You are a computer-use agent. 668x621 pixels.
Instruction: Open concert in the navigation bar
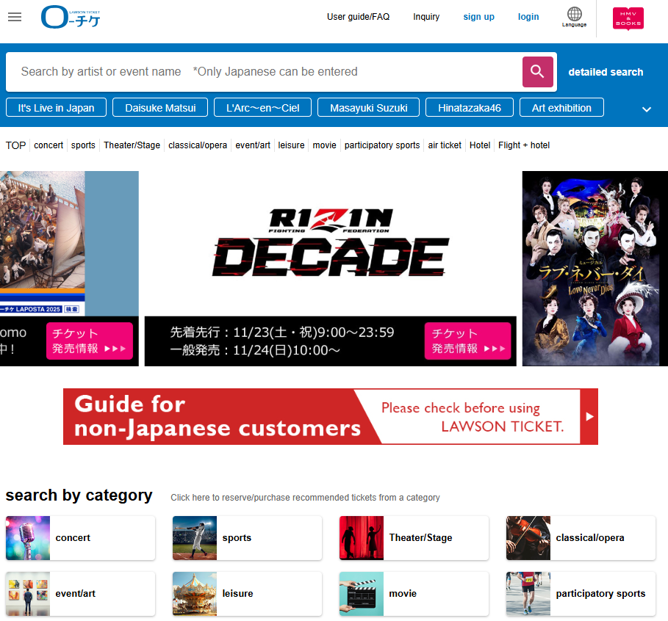(x=49, y=145)
